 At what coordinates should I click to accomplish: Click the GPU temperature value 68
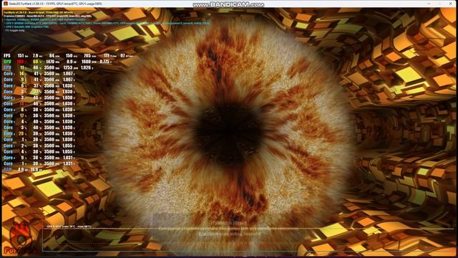pyautogui.click(x=36, y=62)
